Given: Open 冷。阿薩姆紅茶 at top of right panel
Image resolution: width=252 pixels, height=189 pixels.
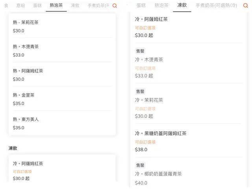Looking at the screenshot, I should coord(188,27).
